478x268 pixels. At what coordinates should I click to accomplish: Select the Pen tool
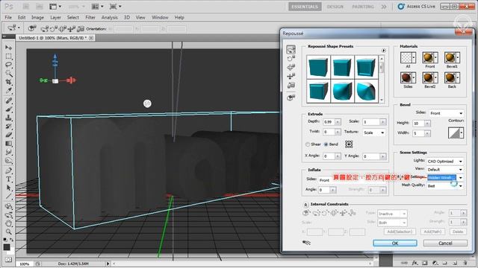click(8, 170)
